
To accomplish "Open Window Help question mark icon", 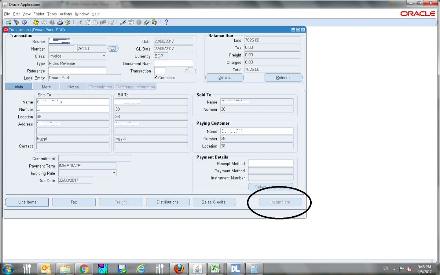I will pos(166,22).
